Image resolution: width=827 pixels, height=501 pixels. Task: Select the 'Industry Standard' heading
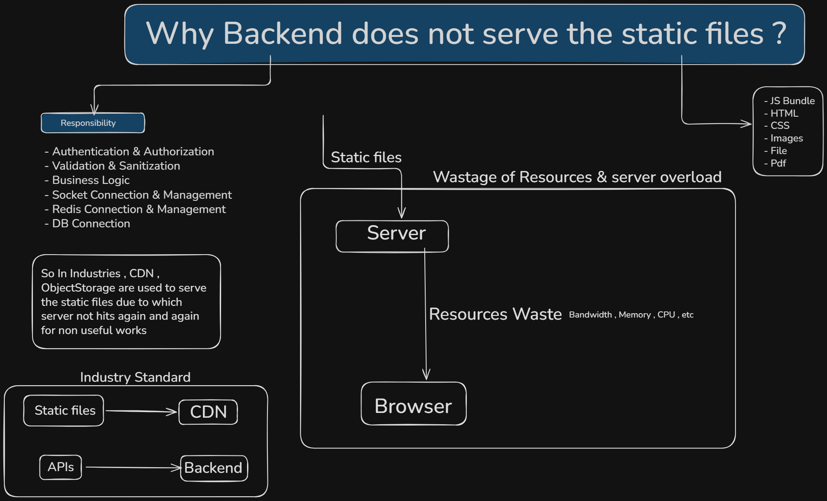click(135, 377)
